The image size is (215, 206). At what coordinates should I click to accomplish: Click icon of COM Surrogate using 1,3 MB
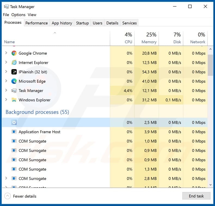tap(14, 169)
